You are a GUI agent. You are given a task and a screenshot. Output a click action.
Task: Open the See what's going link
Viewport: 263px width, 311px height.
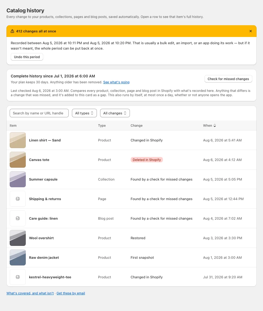(116, 82)
